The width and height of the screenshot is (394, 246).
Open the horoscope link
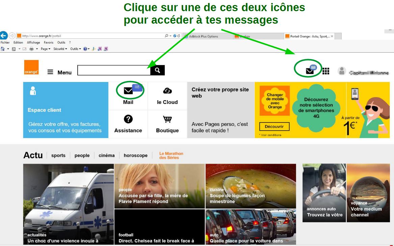136,155
